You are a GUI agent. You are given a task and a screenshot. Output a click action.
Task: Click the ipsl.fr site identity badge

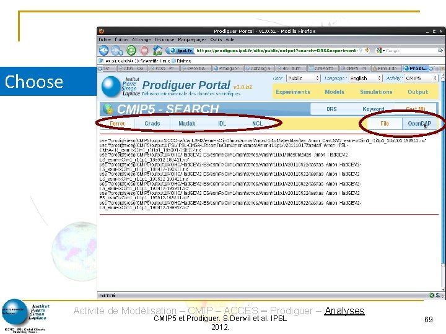(x=181, y=51)
